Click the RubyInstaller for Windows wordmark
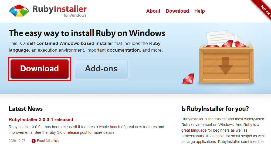Image resolution: width=271 pixels, height=144 pixels. (59, 11)
